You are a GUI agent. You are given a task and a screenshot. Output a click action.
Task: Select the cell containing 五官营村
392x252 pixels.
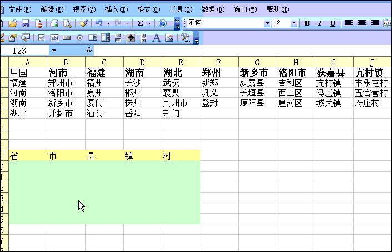point(373,93)
